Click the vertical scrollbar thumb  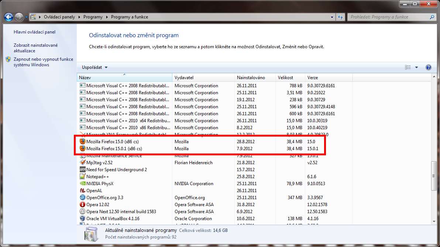[x=434, y=176]
